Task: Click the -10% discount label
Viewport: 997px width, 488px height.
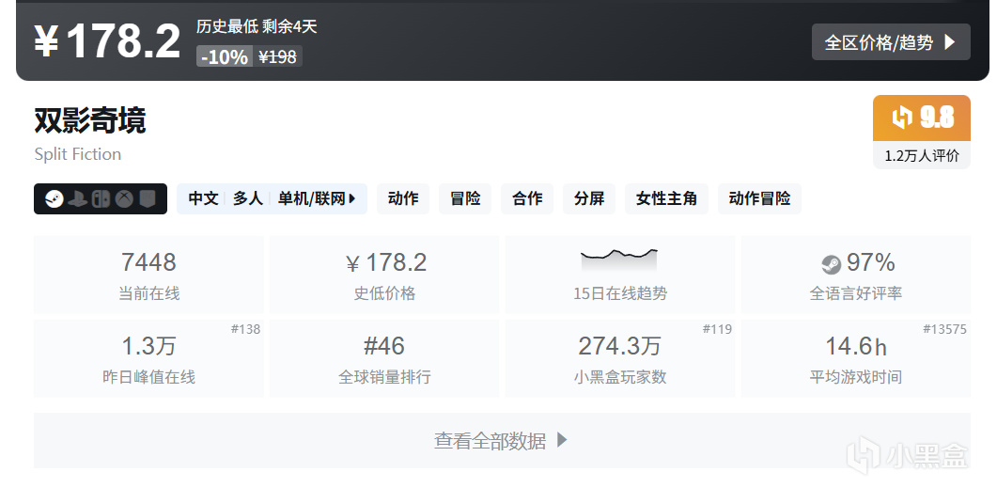Action: (x=225, y=57)
